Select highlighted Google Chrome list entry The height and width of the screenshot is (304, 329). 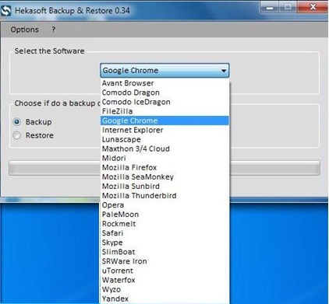(164, 121)
